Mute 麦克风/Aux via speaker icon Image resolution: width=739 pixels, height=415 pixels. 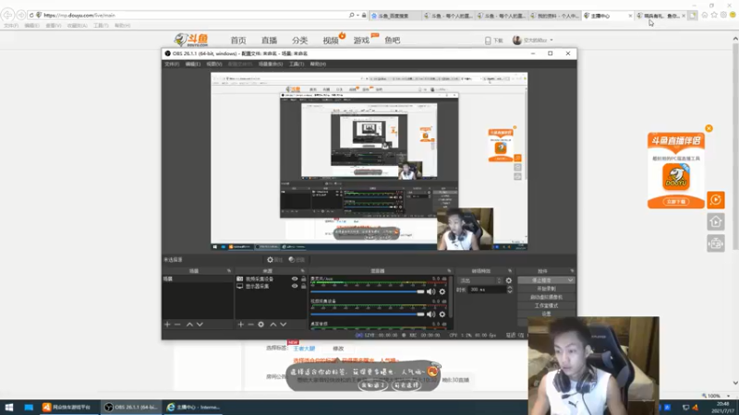(x=430, y=291)
